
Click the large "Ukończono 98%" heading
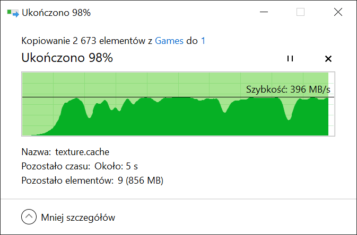tap(67, 58)
